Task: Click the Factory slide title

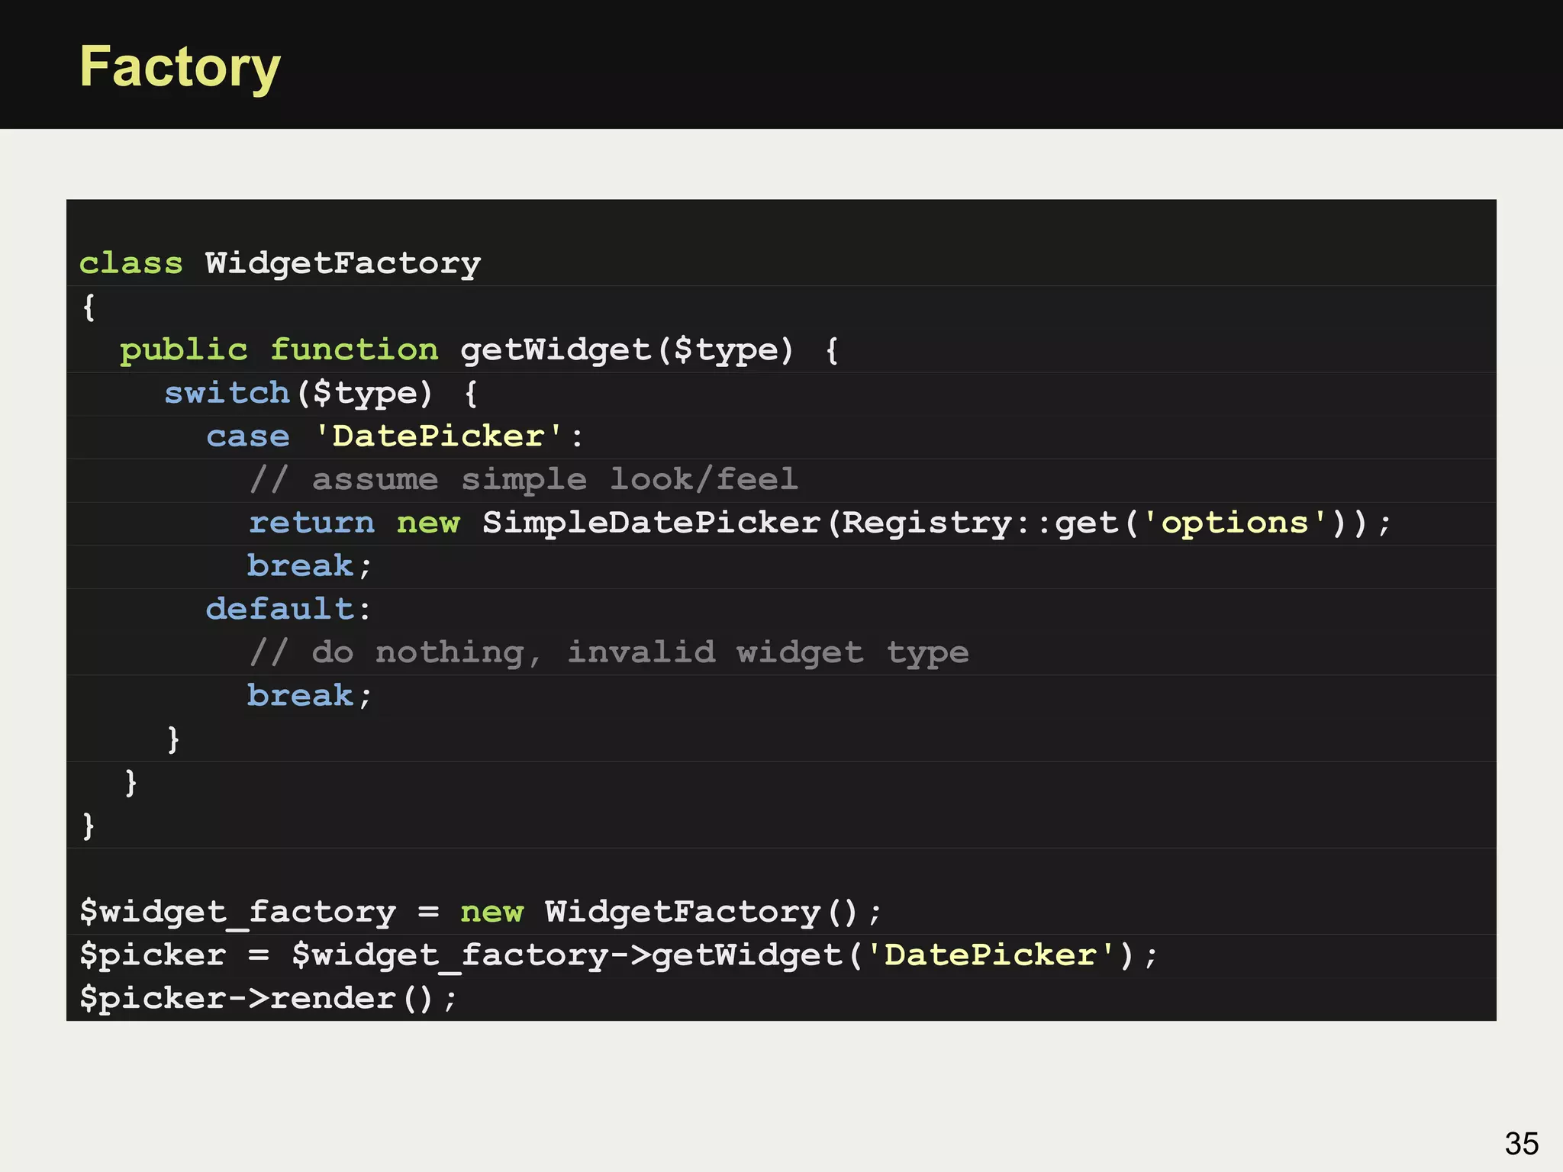Action: [x=180, y=67]
